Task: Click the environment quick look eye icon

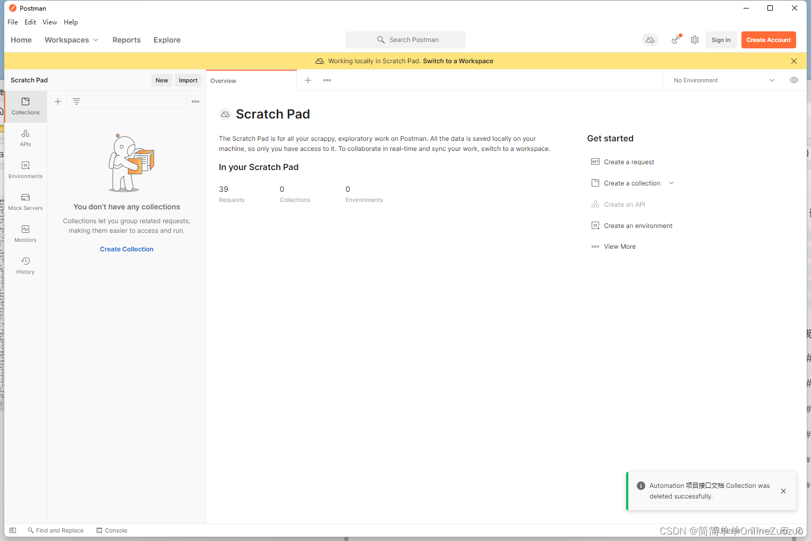Action: click(x=794, y=80)
